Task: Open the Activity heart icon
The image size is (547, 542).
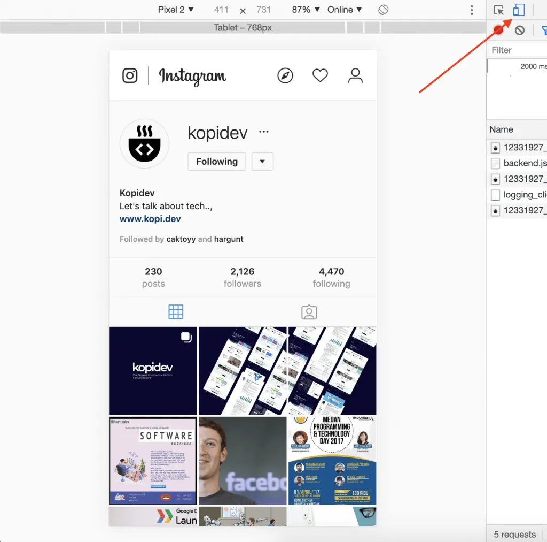Action: (x=320, y=75)
